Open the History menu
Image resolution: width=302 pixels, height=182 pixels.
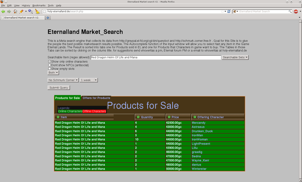[x=26, y=6]
